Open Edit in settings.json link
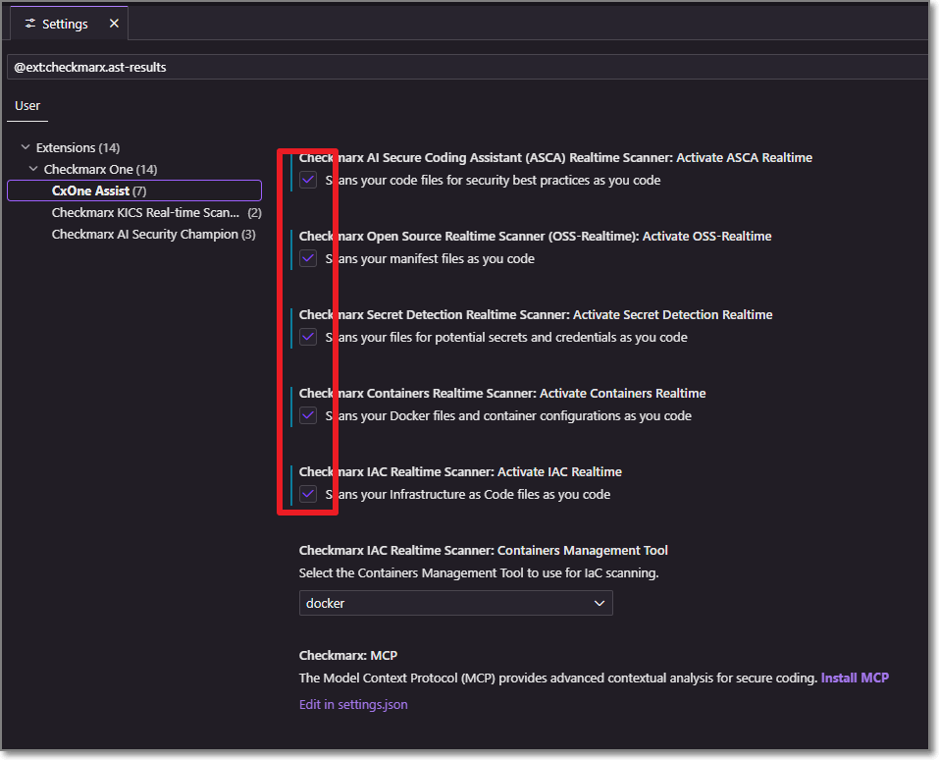 click(x=353, y=704)
